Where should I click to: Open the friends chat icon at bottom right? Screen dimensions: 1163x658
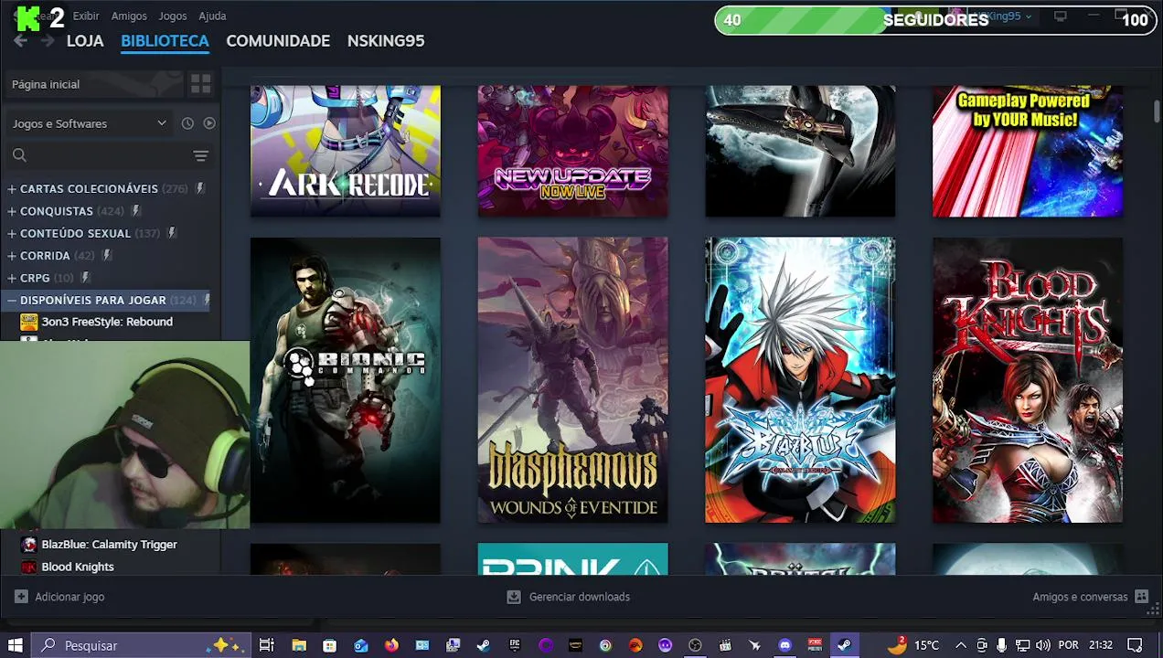coord(1141,597)
